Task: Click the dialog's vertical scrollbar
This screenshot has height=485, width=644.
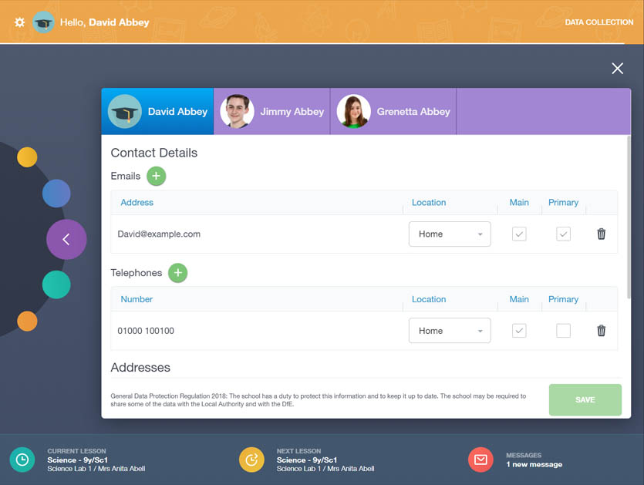Action: point(629,217)
